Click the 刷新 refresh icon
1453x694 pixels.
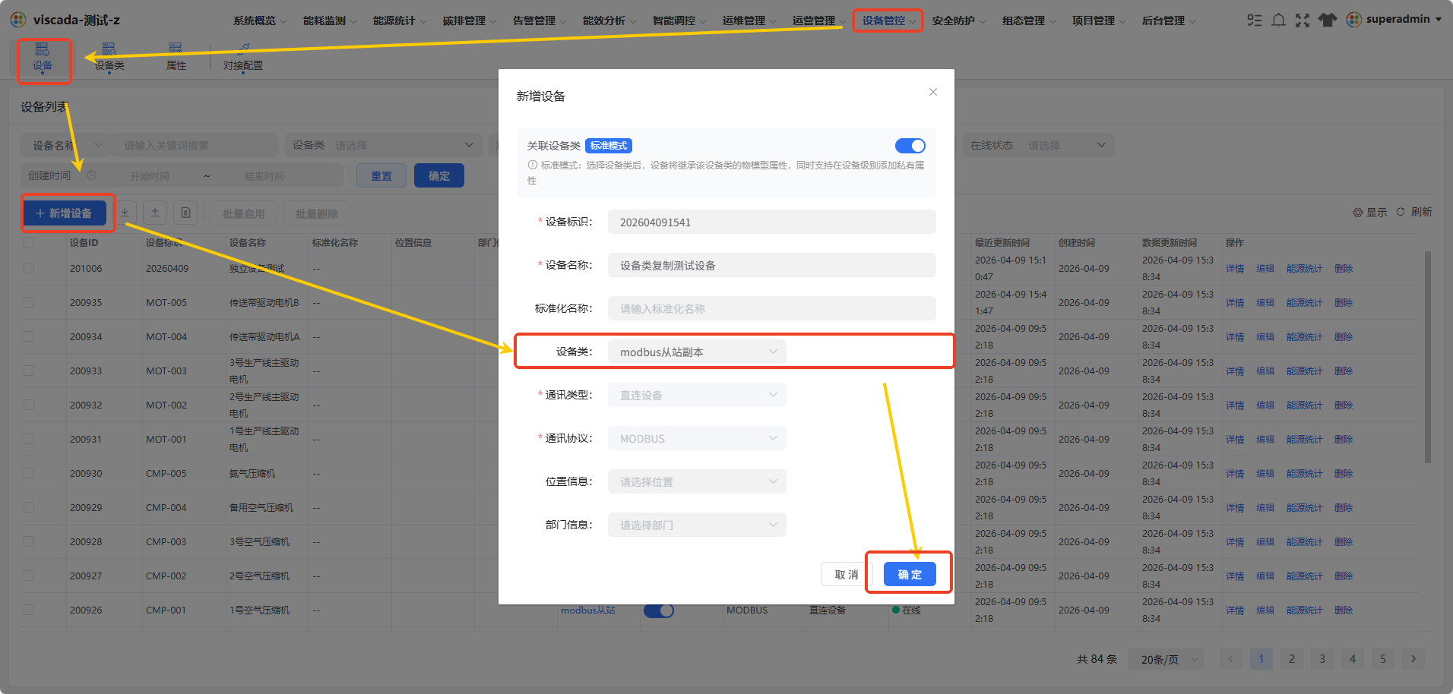point(1401,212)
